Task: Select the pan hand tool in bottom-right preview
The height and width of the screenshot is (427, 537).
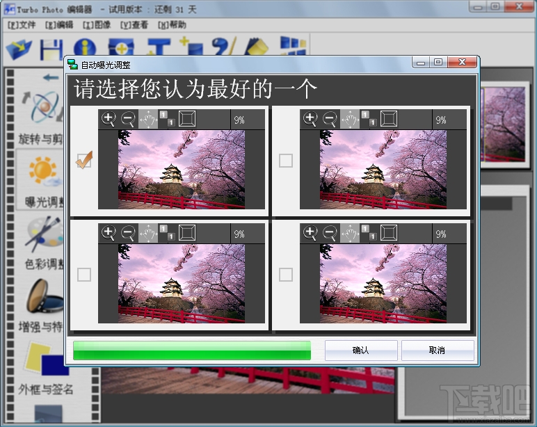Action: pos(350,233)
